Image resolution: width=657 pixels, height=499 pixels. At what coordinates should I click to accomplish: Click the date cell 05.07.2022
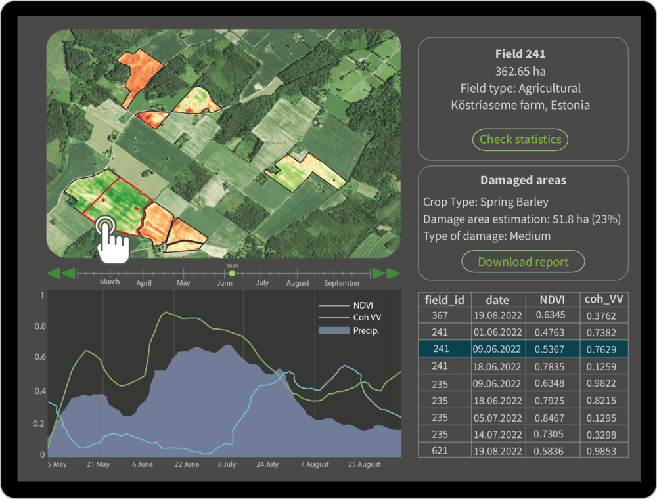(498, 418)
